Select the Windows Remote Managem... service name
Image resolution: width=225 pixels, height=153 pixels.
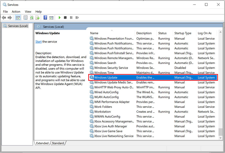coord(114,58)
